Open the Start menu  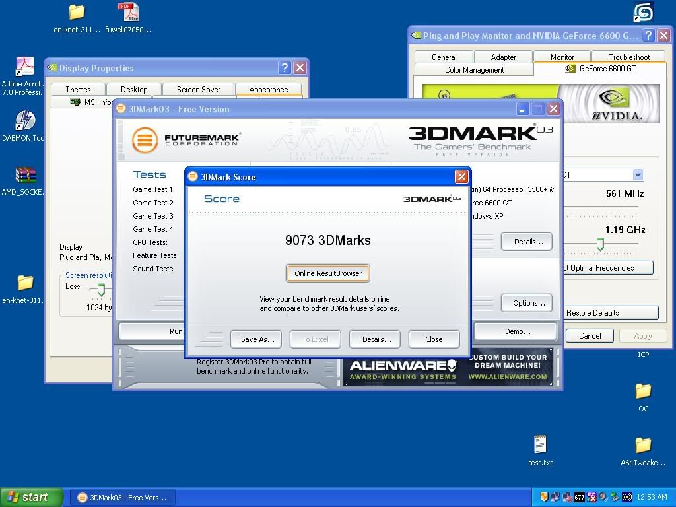[x=31, y=497]
